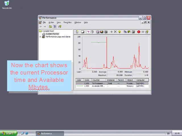Open the Recycle Bin desktop icon
This screenshot has width=182, height=136.
tap(7, 5)
